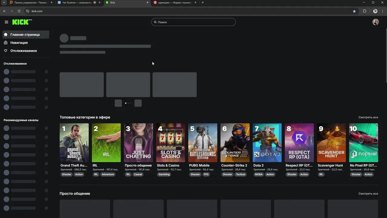Image resolution: width=387 pixels, height=218 pixels.
Task: Click the Action tag under No Pixel RP
Action: 368,174
